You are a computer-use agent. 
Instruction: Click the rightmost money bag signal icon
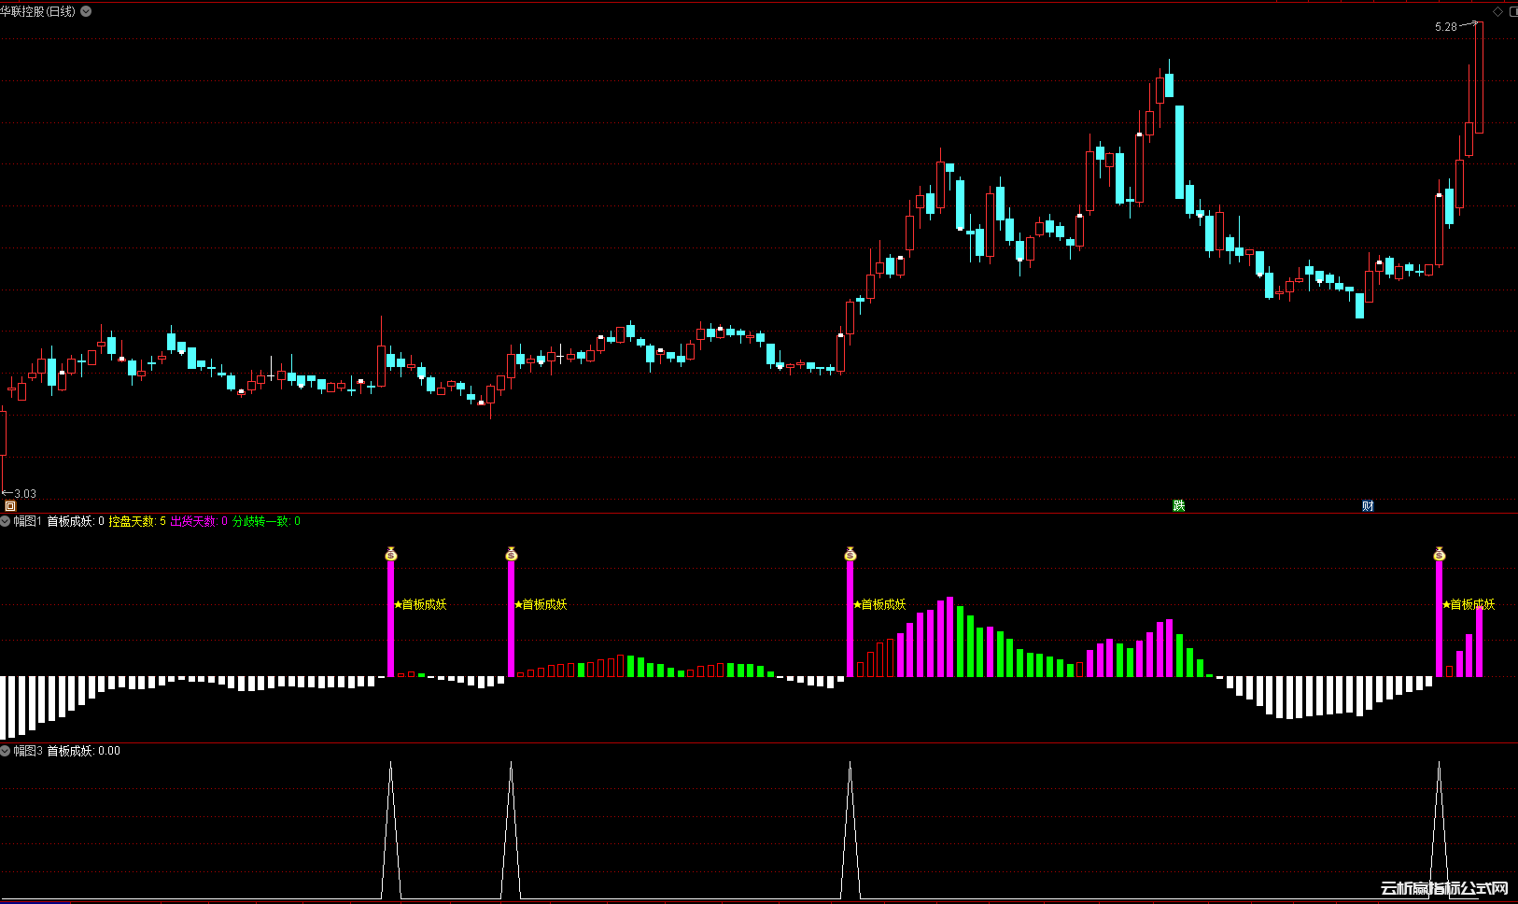pos(1439,554)
